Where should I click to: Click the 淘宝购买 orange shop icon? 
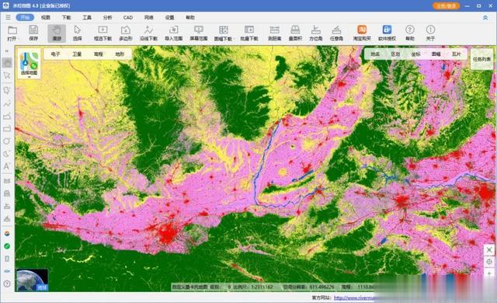362,33
